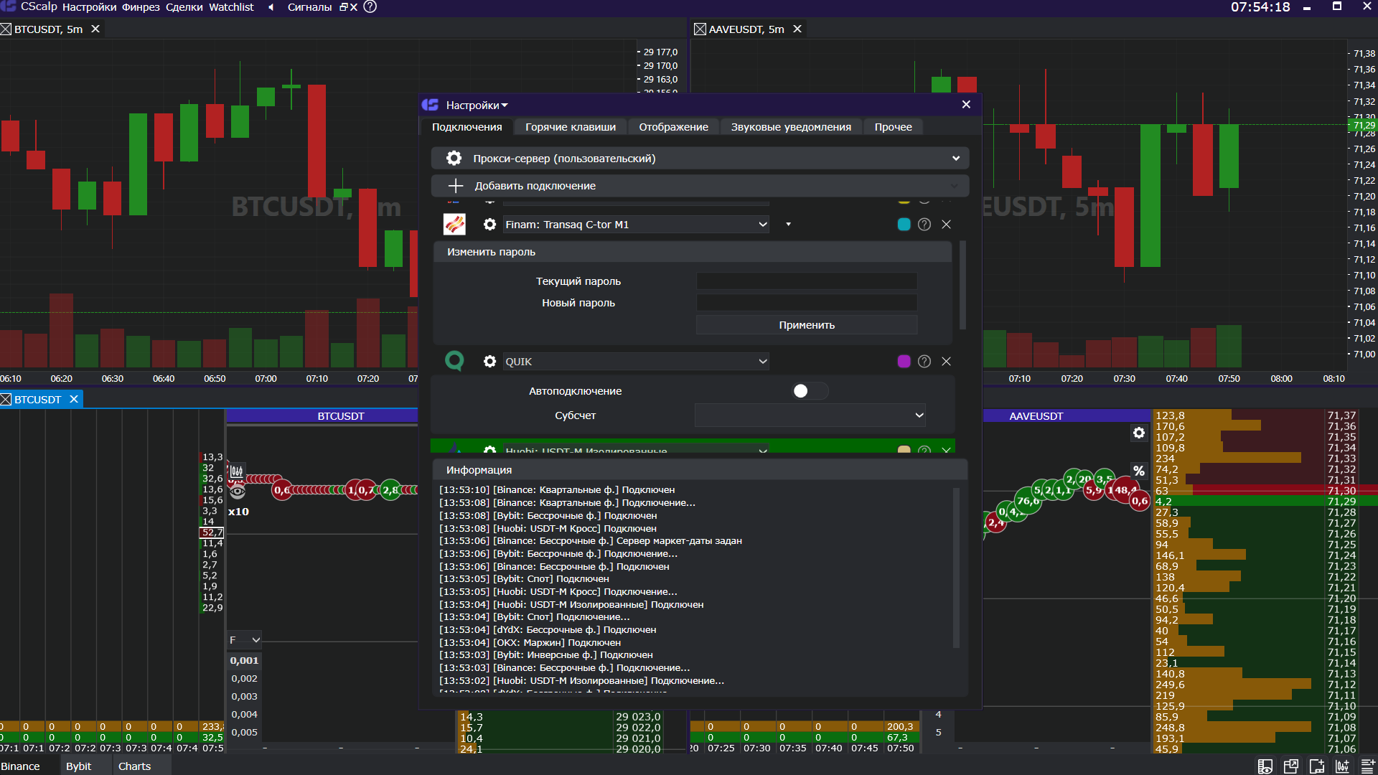Open the Finam connection gear settings
Image resolution: width=1378 pixels, height=775 pixels.
click(489, 225)
